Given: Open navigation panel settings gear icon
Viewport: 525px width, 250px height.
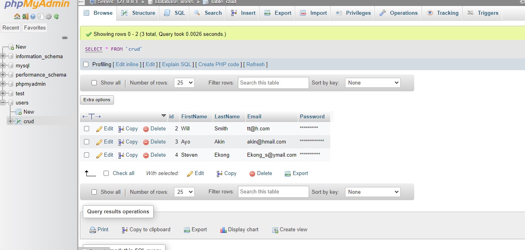Looking at the screenshot, I should point(48,16).
